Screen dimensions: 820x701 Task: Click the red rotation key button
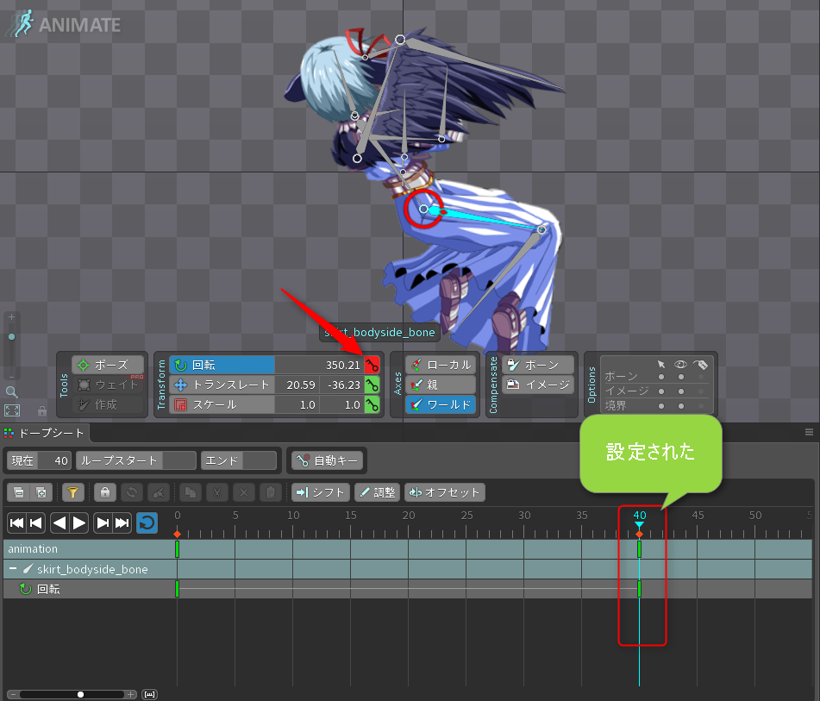pyautogui.click(x=372, y=365)
